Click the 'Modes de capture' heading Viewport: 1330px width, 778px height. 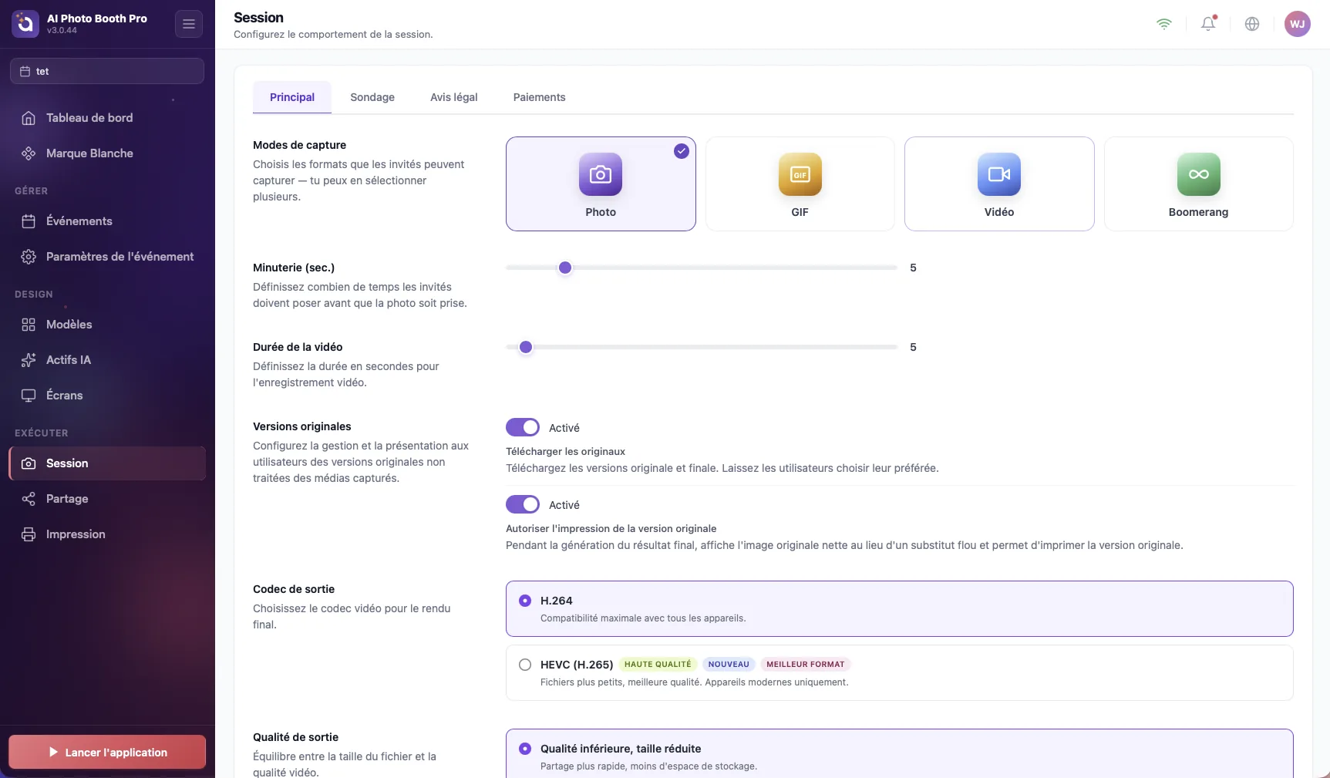click(x=299, y=145)
